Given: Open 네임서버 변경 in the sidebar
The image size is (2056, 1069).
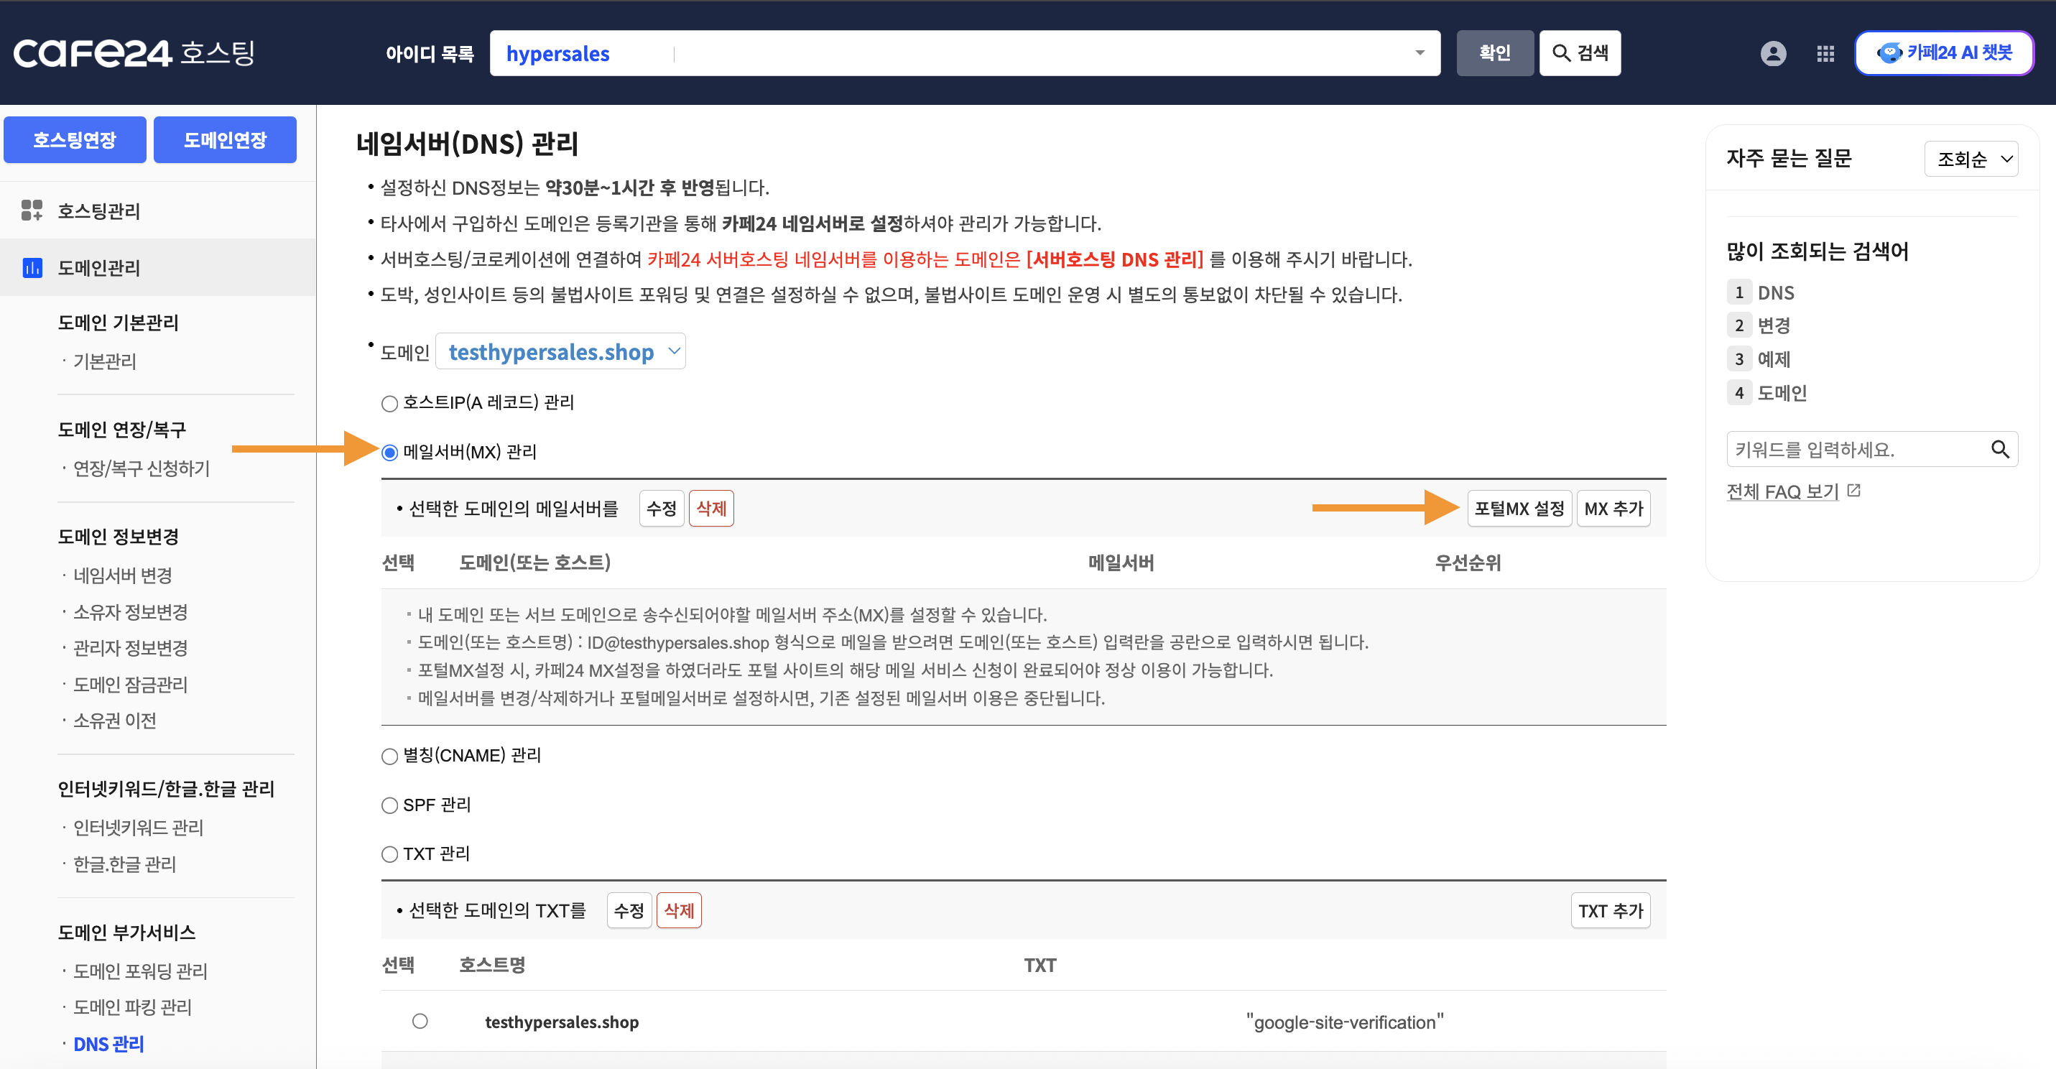Looking at the screenshot, I should (123, 575).
